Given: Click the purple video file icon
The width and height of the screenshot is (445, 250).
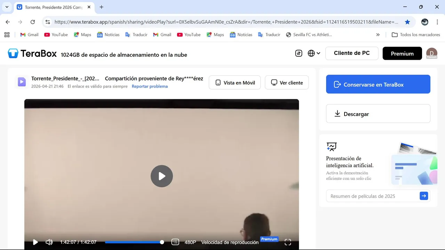Looking at the screenshot, I should 22,82.
